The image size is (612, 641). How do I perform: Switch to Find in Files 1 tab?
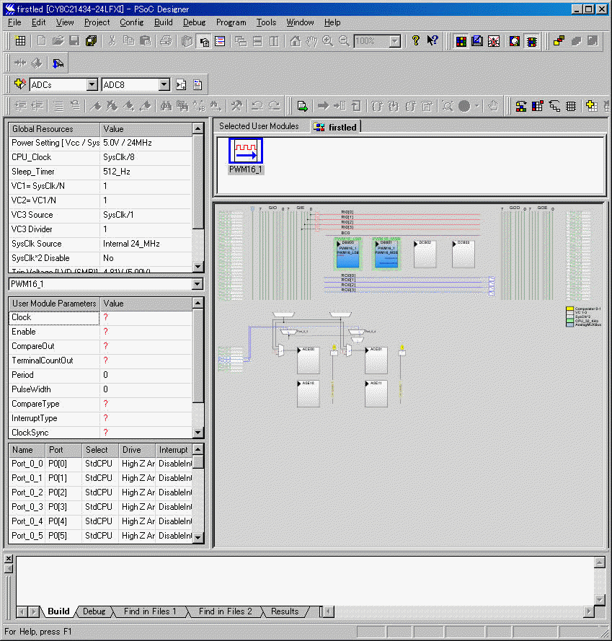pyautogui.click(x=150, y=611)
